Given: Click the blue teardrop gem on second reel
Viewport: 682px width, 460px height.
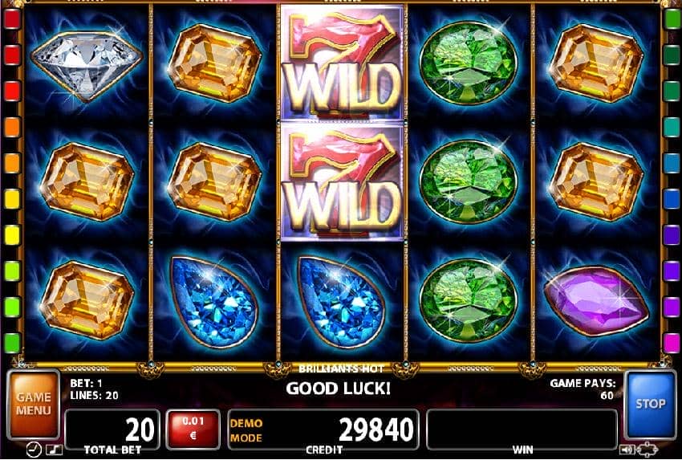Looking at the screenshot, I should pos(214,301).
